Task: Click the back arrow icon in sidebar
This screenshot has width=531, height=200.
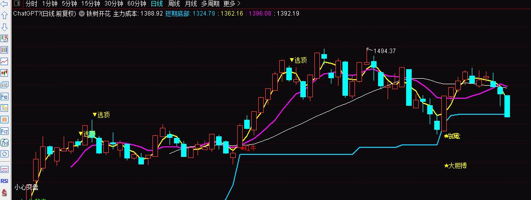Action: (5, 4)
